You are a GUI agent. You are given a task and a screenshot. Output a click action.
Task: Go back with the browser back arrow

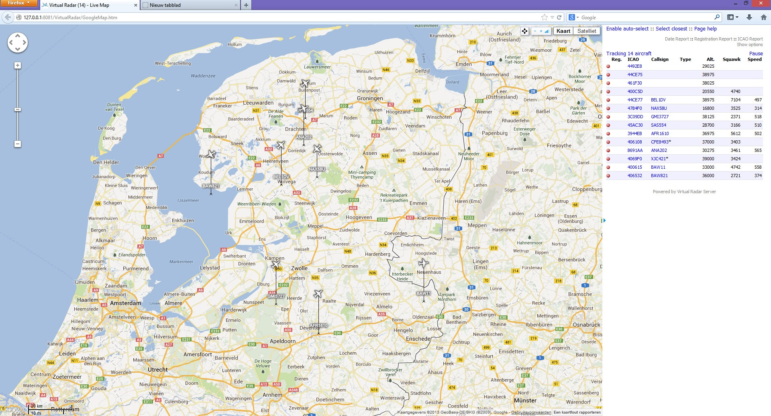click(x=8, y=17)
